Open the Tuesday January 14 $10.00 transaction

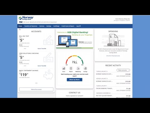(113, 75)
